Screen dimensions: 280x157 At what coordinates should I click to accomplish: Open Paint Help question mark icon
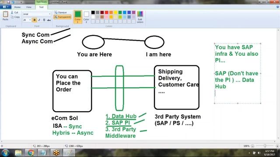[278, 7]
